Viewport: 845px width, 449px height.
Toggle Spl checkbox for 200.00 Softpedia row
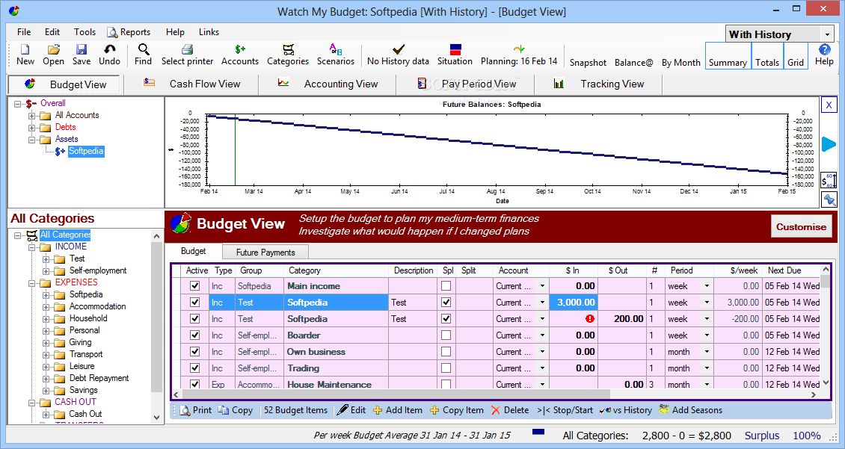point(446,319)
